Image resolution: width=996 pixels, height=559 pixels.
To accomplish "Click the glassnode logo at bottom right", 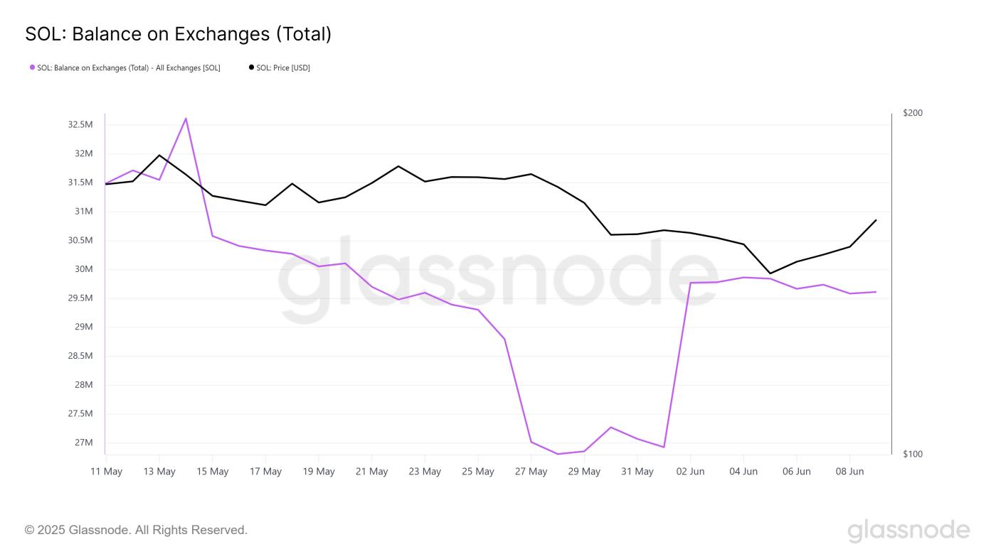I will coord(908,531).
